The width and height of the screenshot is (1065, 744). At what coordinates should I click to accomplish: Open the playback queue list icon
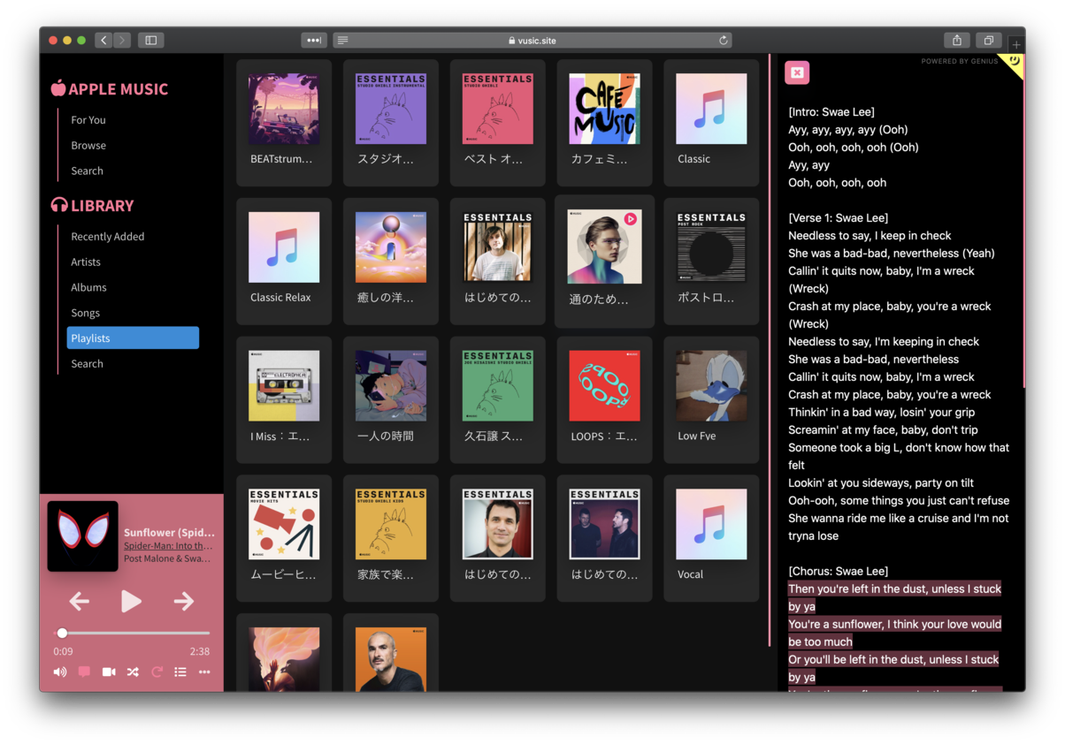(180, 672)
